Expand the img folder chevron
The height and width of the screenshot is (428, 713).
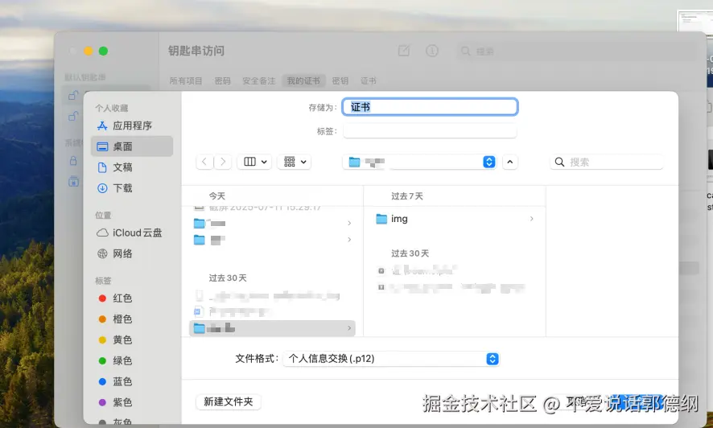click(532, 219)
